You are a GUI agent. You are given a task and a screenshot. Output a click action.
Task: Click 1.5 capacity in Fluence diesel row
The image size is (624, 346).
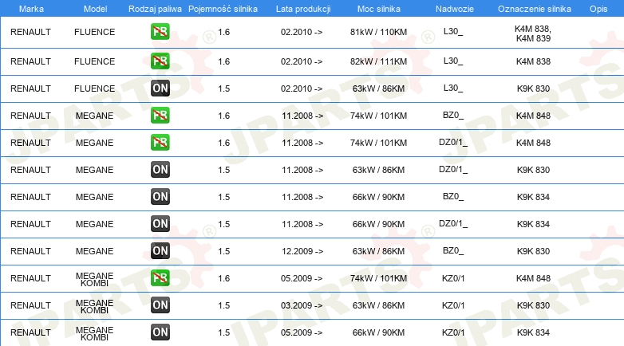point(224,88)
